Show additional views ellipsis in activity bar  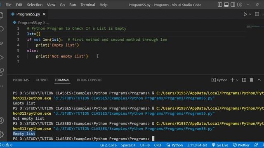coord(2,86)
